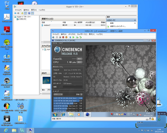Click Internet Explorer on host Windows 8 taskbar
This screenshot has width=167, height=133.
[x=6, y=130]
